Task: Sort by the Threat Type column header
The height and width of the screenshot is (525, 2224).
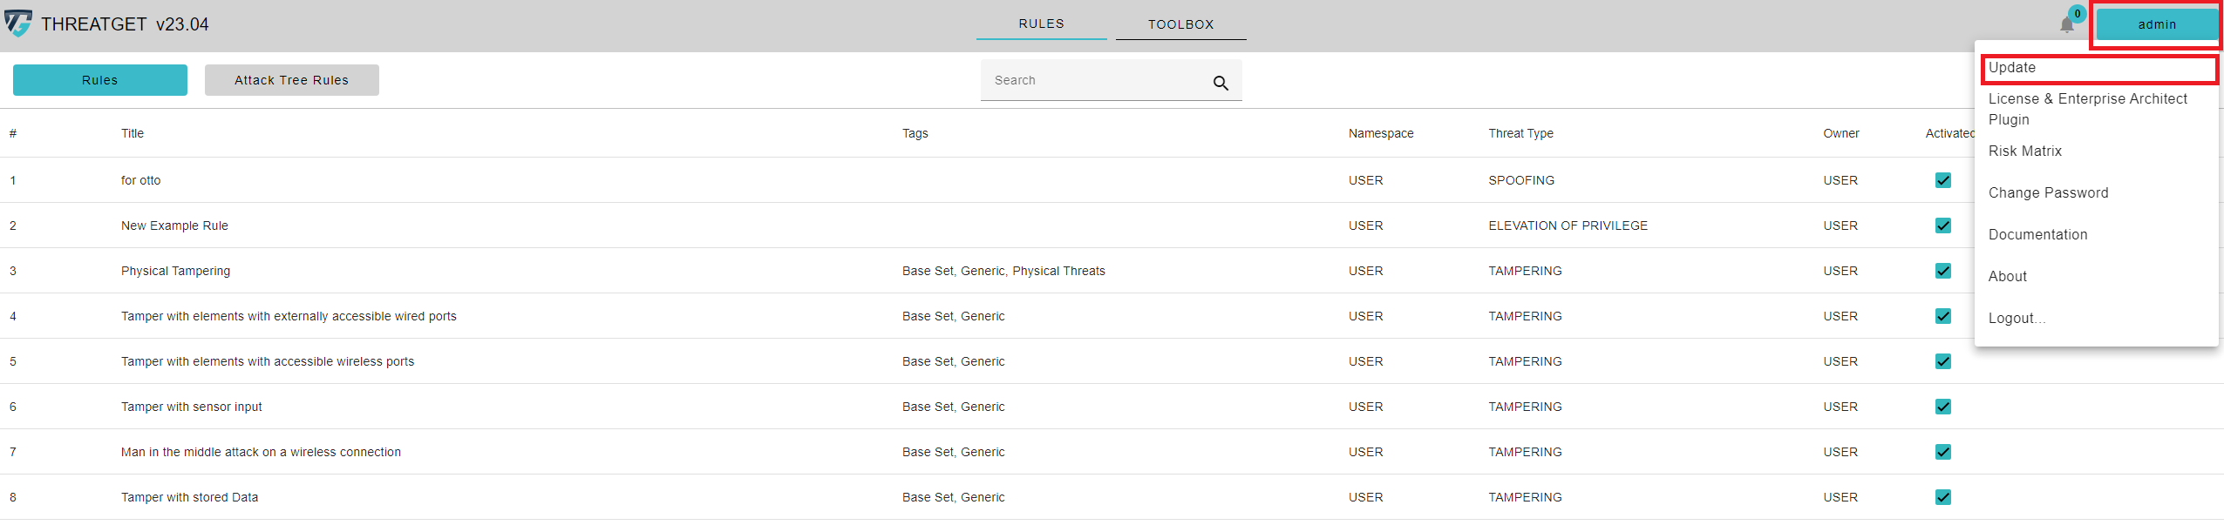Action: tap(1520, 133)
